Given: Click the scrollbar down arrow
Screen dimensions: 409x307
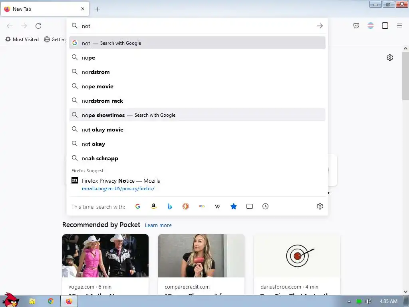Looking at the screenshot, I should click(405, 291).
